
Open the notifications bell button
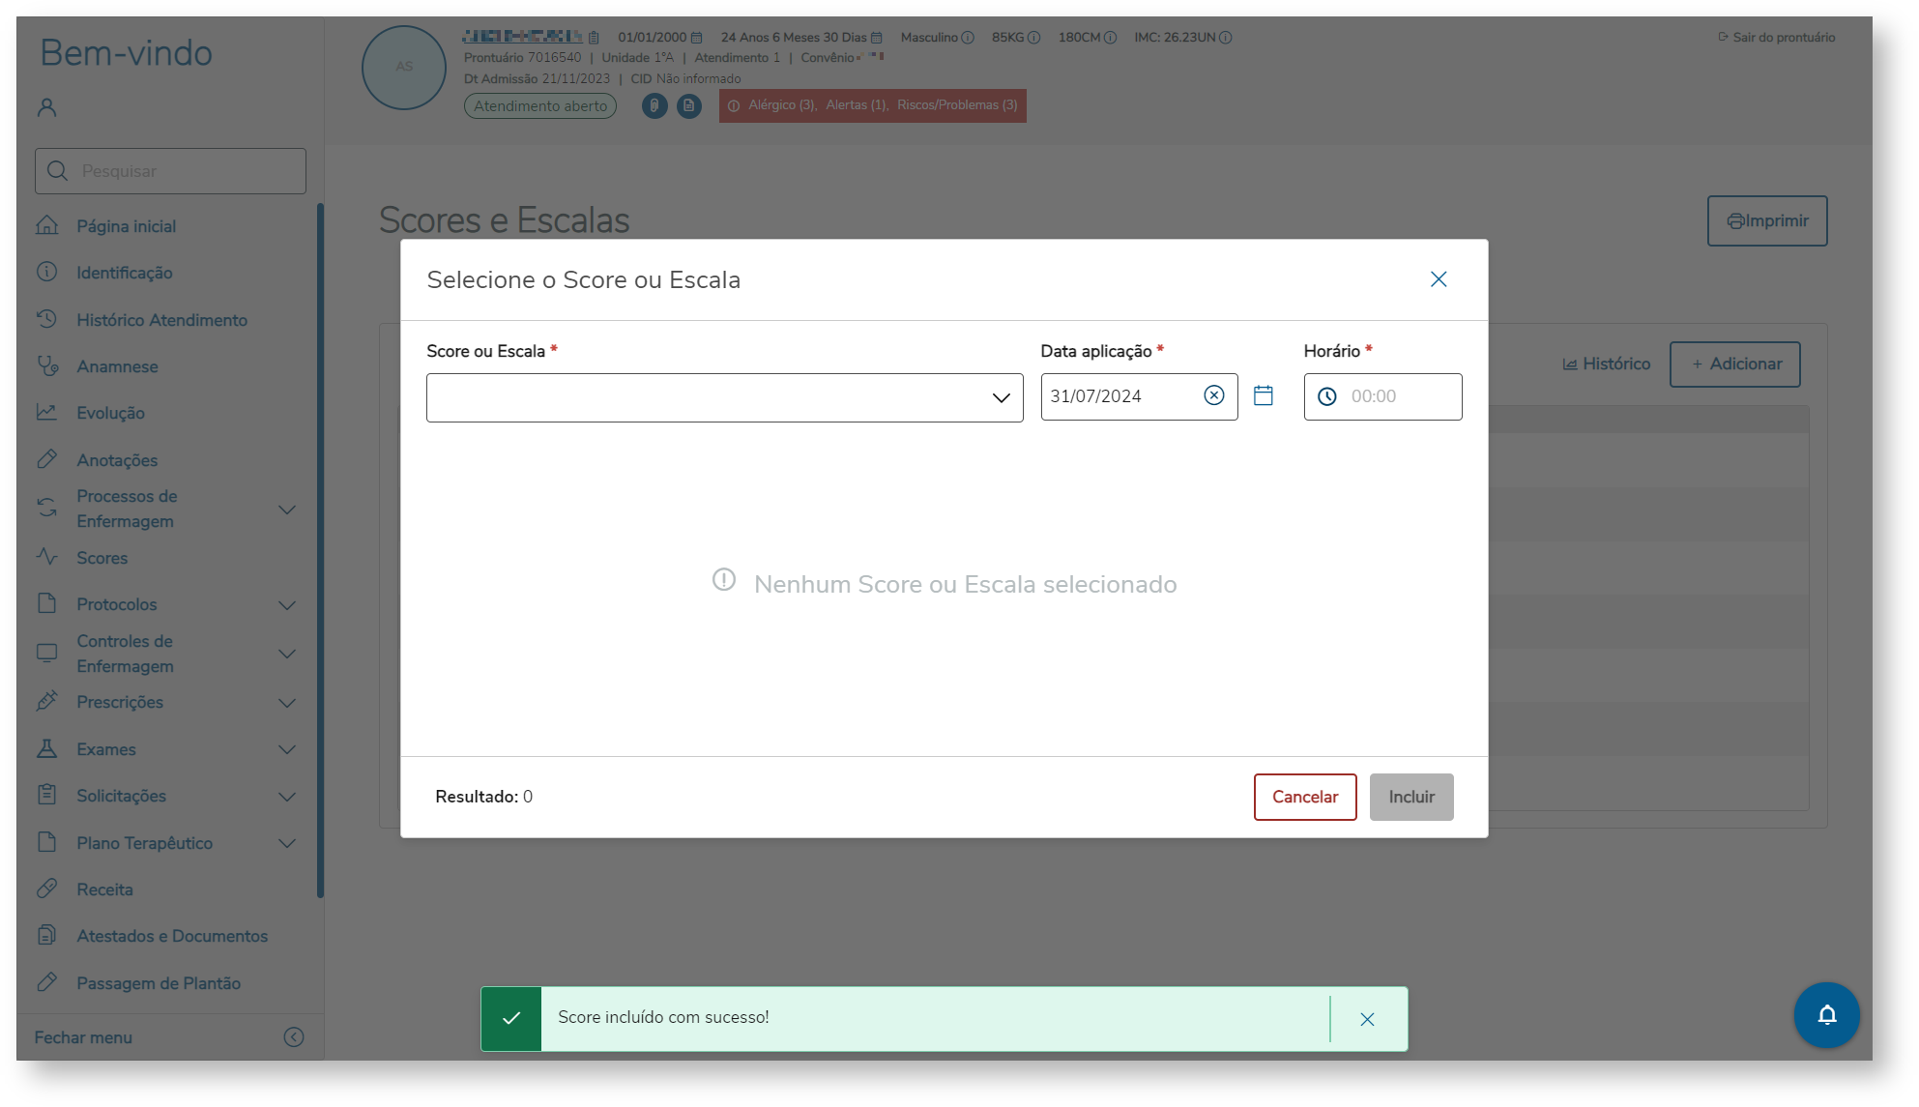pos(1825,1015)
